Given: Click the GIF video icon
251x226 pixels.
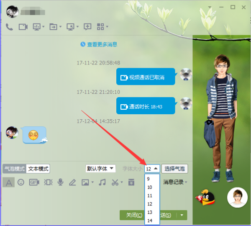Looking at the screenshot, I should pyautogui.click(x=34, y=182).
